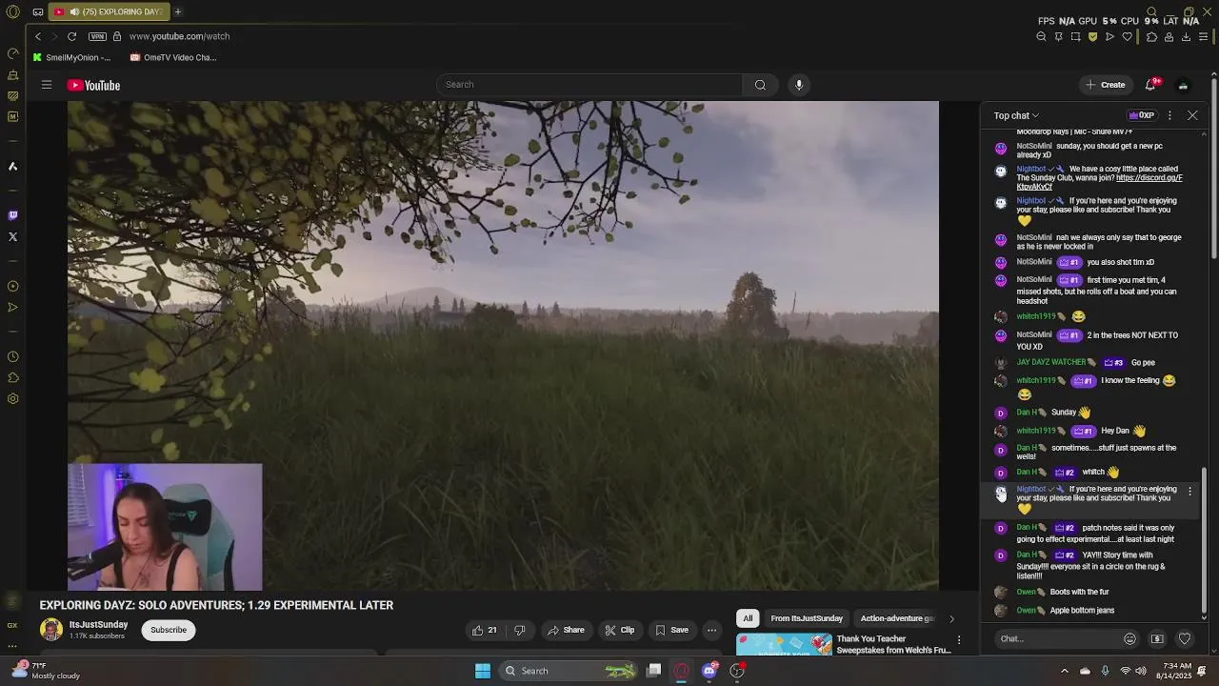Toggle the ad blocker shield icon
Image resolution: width=1219 pixels, height=686 pixels.
click(x=1092, y=36)
